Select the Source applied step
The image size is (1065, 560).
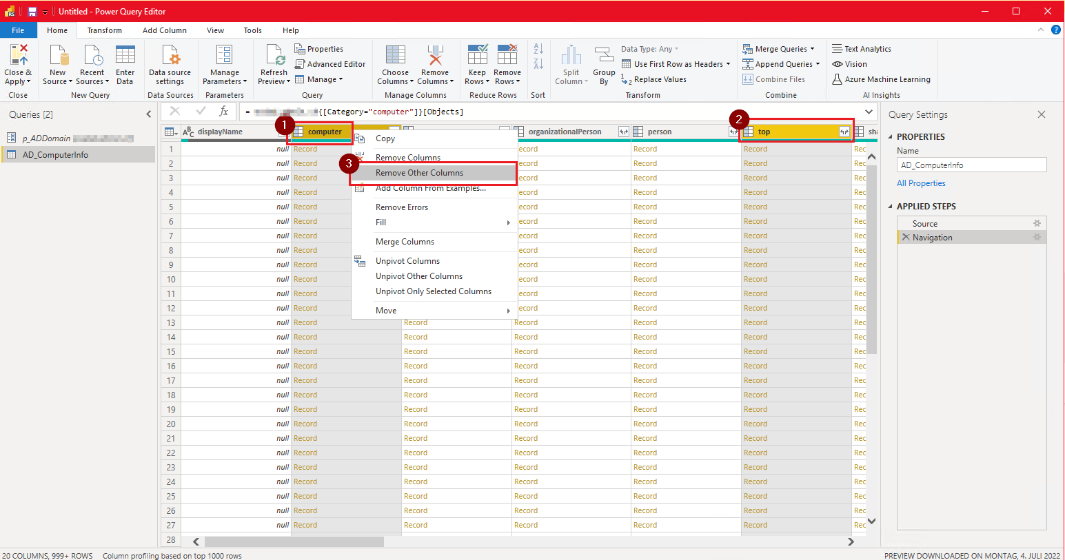pos(972,224)
